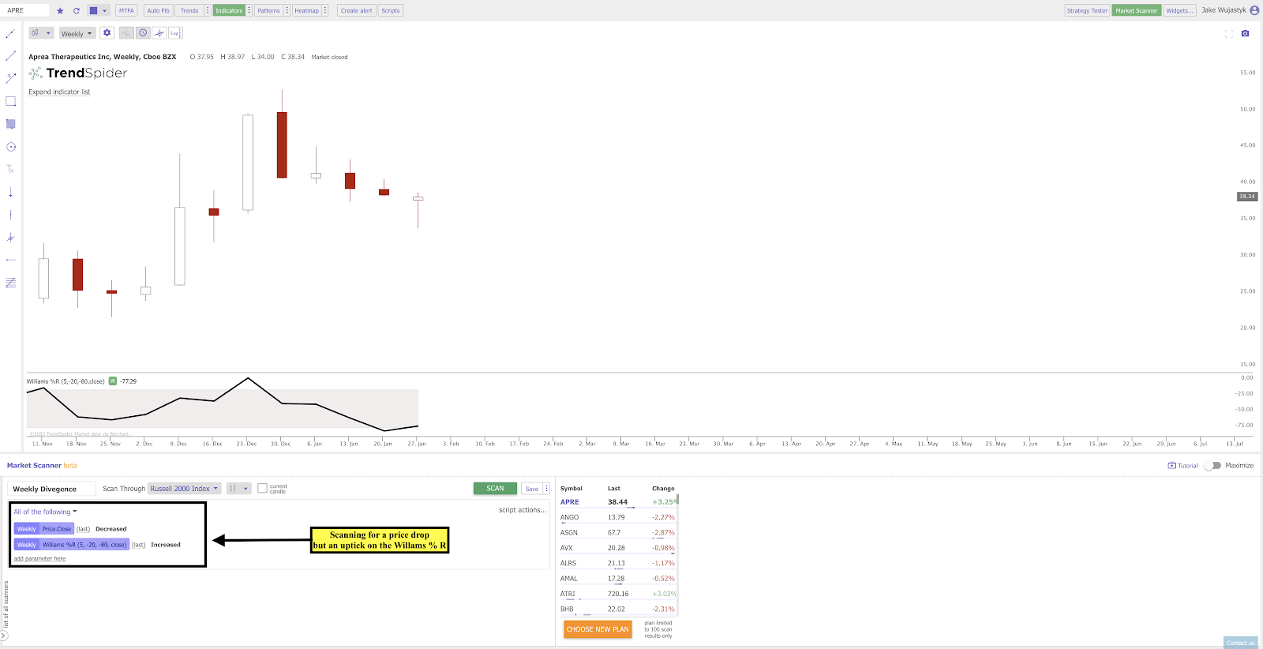
Task: Open the Weekly timeframe dropdown
Action: point(77,33)
